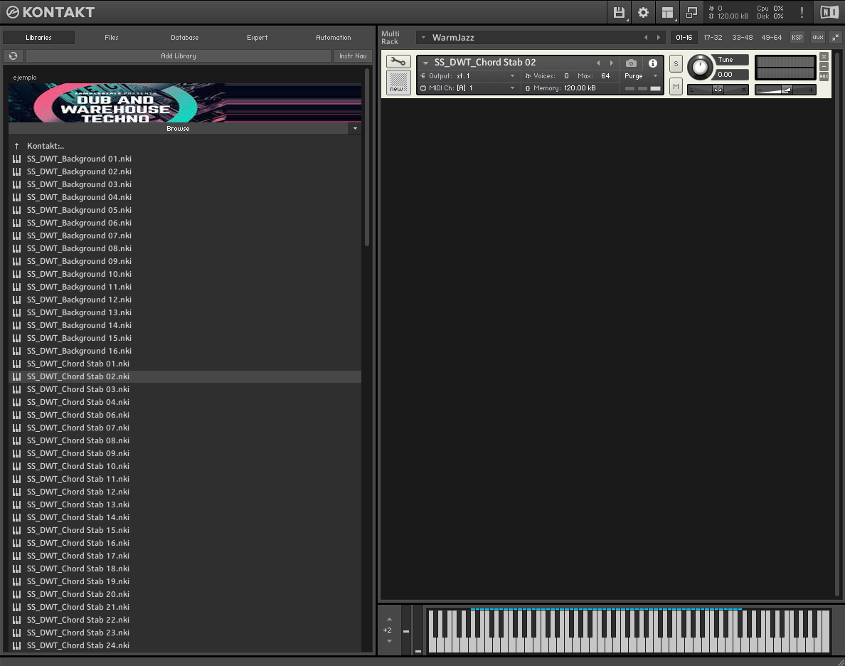Screen dimensions: 845x666
Task: Click the Max voices value 64
Action: tap(605, 76)
